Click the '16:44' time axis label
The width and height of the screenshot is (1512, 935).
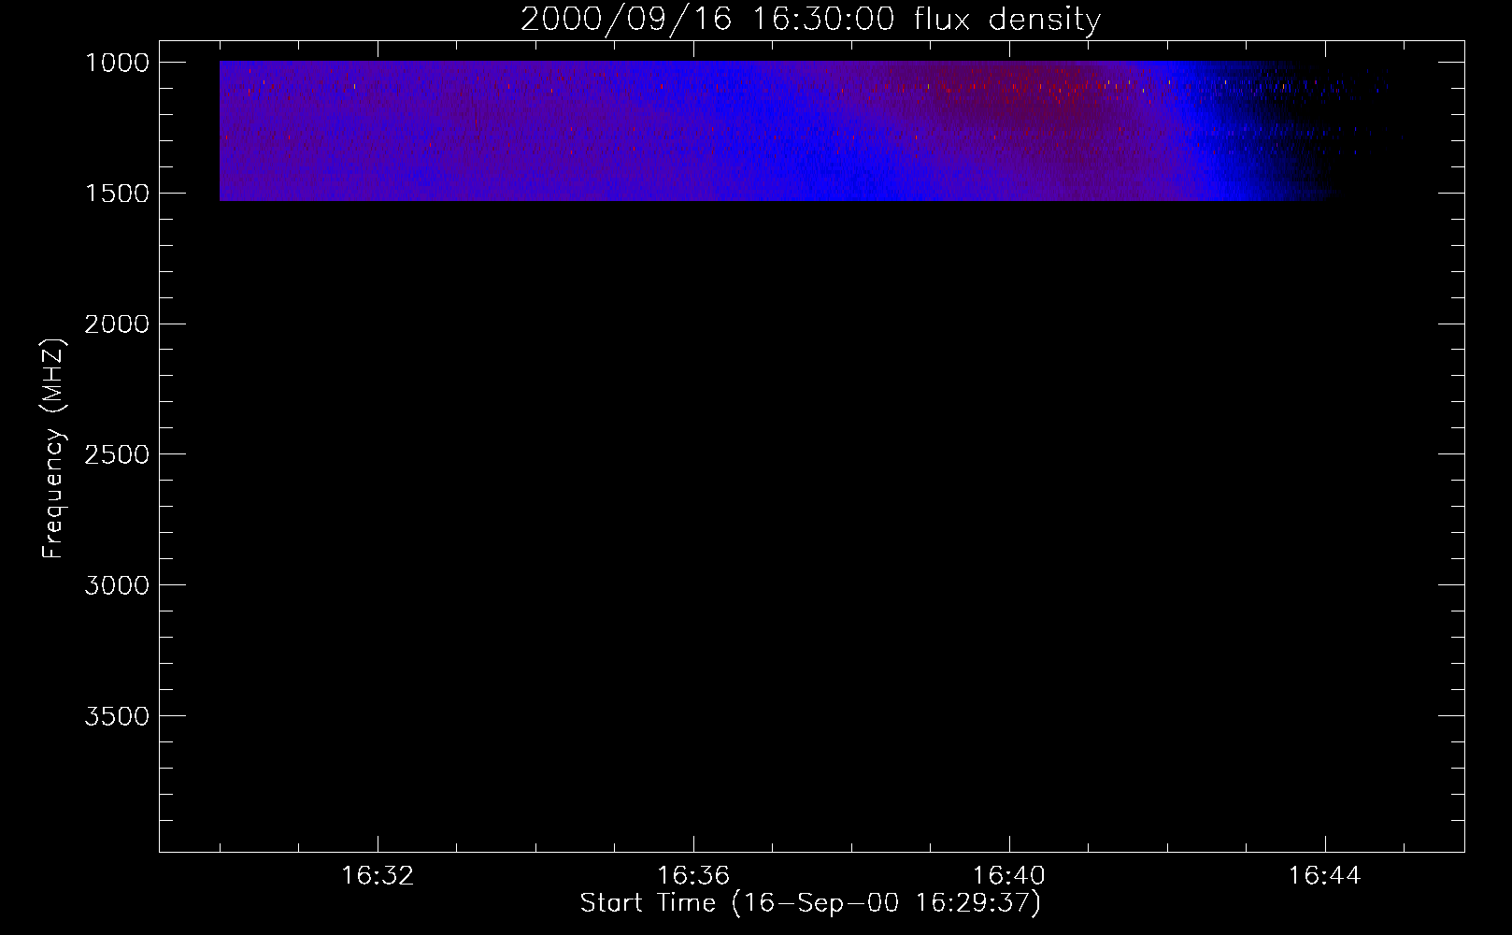1325,876
